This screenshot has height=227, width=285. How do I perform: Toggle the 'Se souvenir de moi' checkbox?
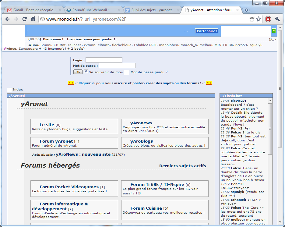click(x=86, y=72)
